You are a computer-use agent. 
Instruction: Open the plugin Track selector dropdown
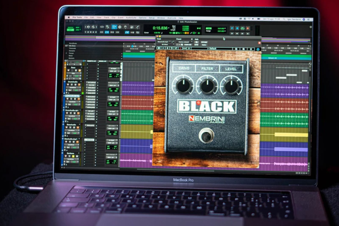(x=164, y=41)
